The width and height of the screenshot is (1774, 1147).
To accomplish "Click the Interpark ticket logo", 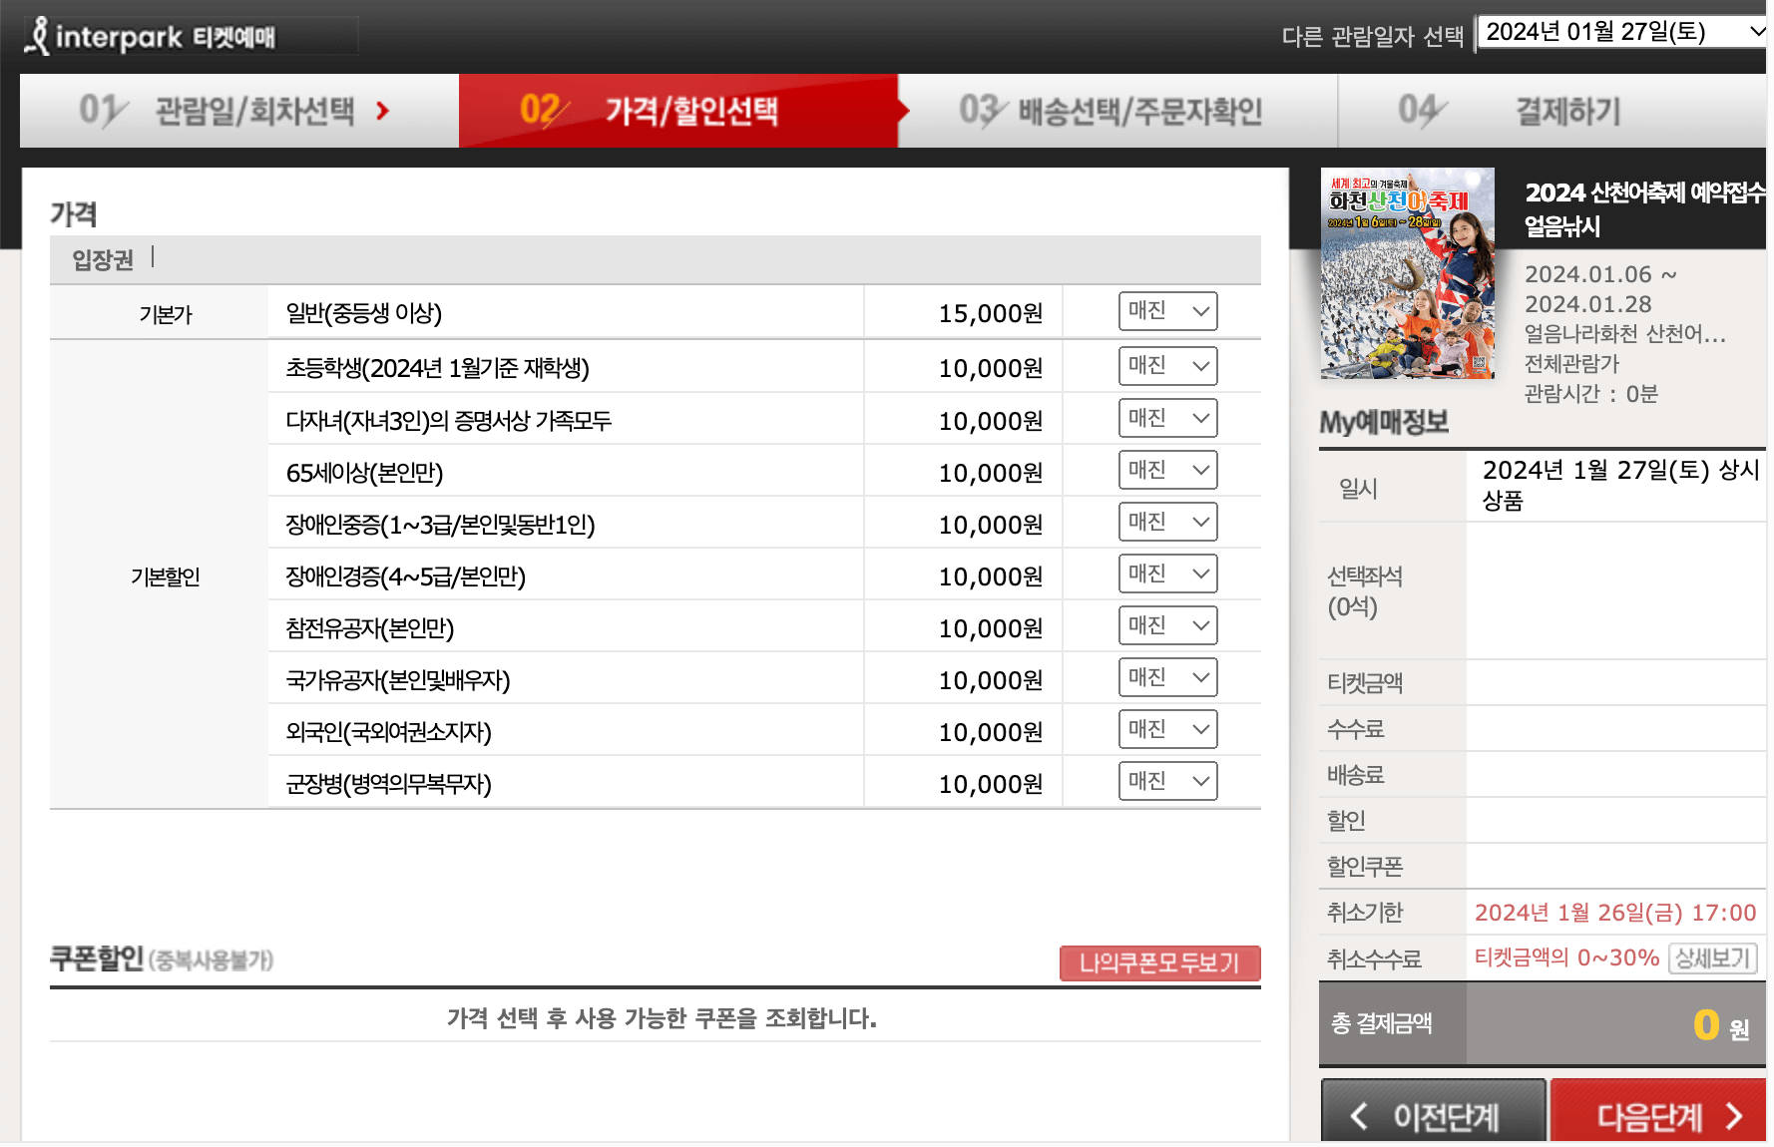I will pyautogui.click(x=152, y=37).
